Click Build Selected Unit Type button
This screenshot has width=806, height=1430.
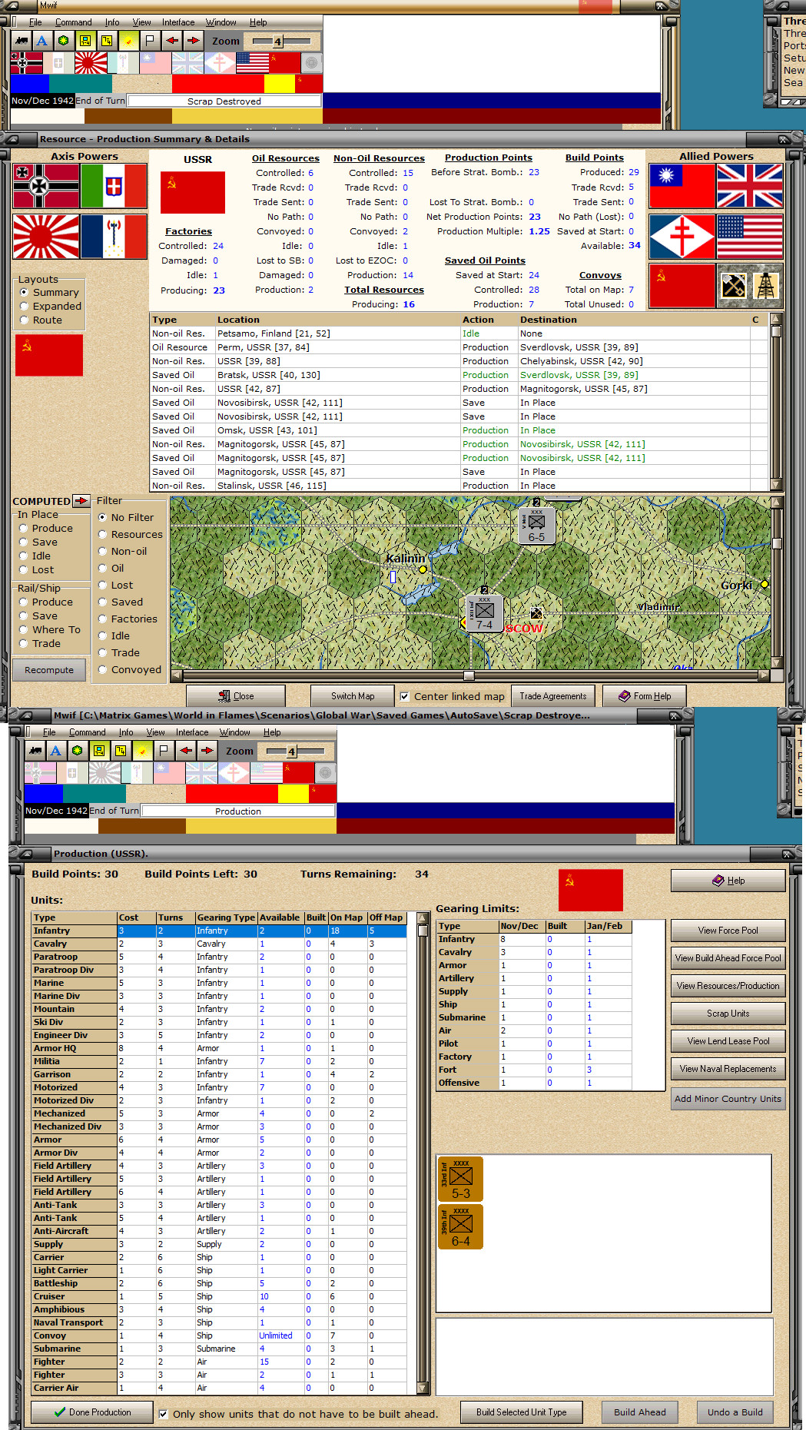click(x=522, y=1412)
